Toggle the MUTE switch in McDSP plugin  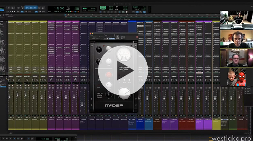coord(129,80)
